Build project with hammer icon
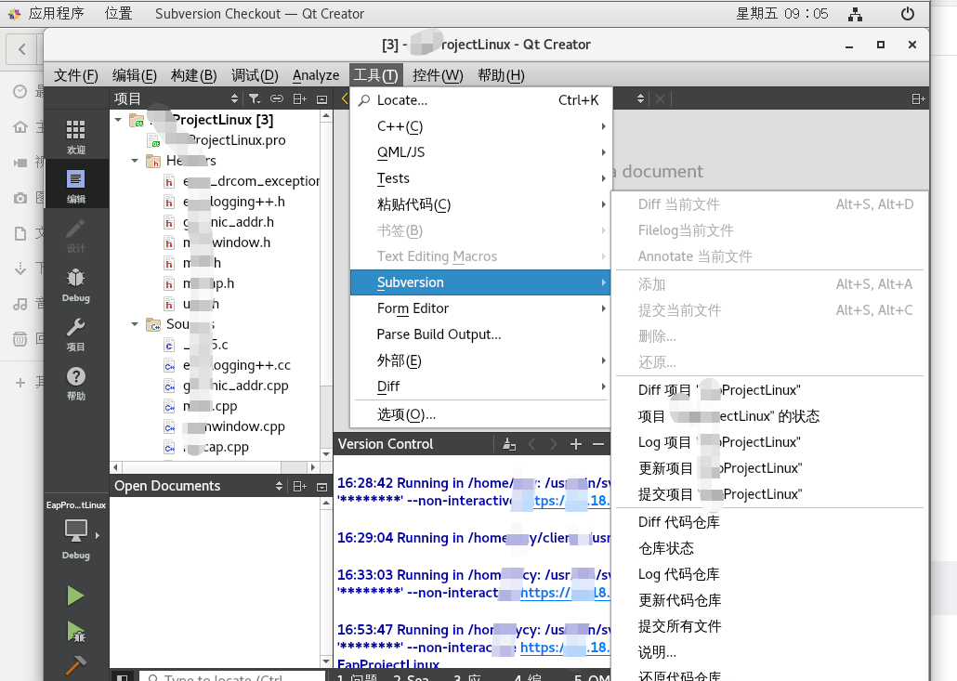Screen dimensions: 957x681 coord(75,666)
